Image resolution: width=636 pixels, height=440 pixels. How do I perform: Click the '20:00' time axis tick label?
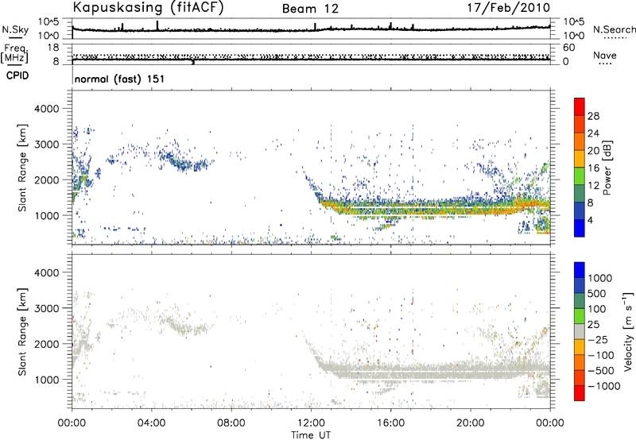point(470,423)
